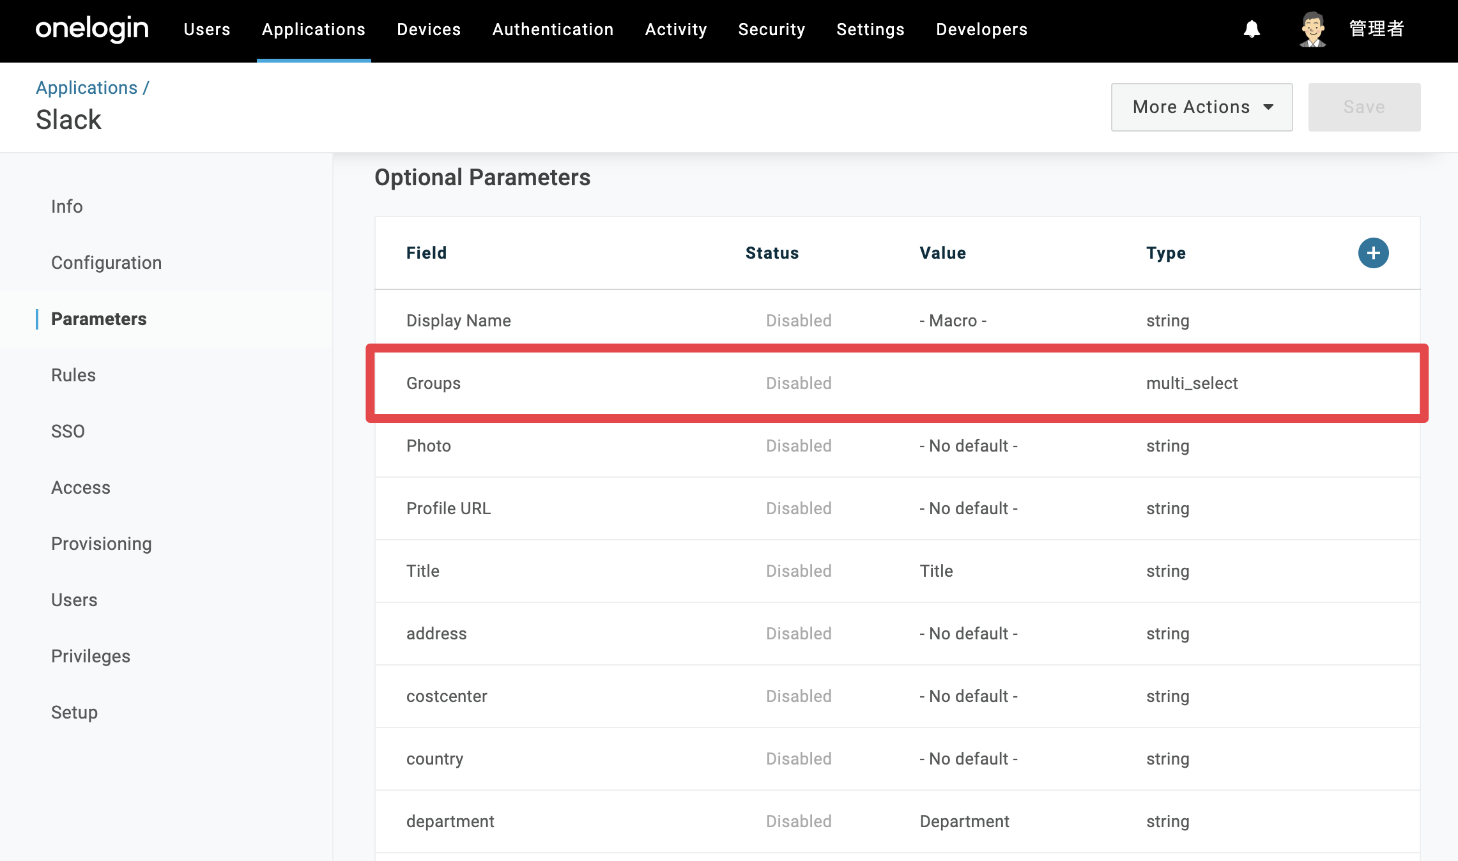Go to the OneLogin logo home
This screenshot has height=861, width=1458.
pyautogui.click(x=92, y=29)
